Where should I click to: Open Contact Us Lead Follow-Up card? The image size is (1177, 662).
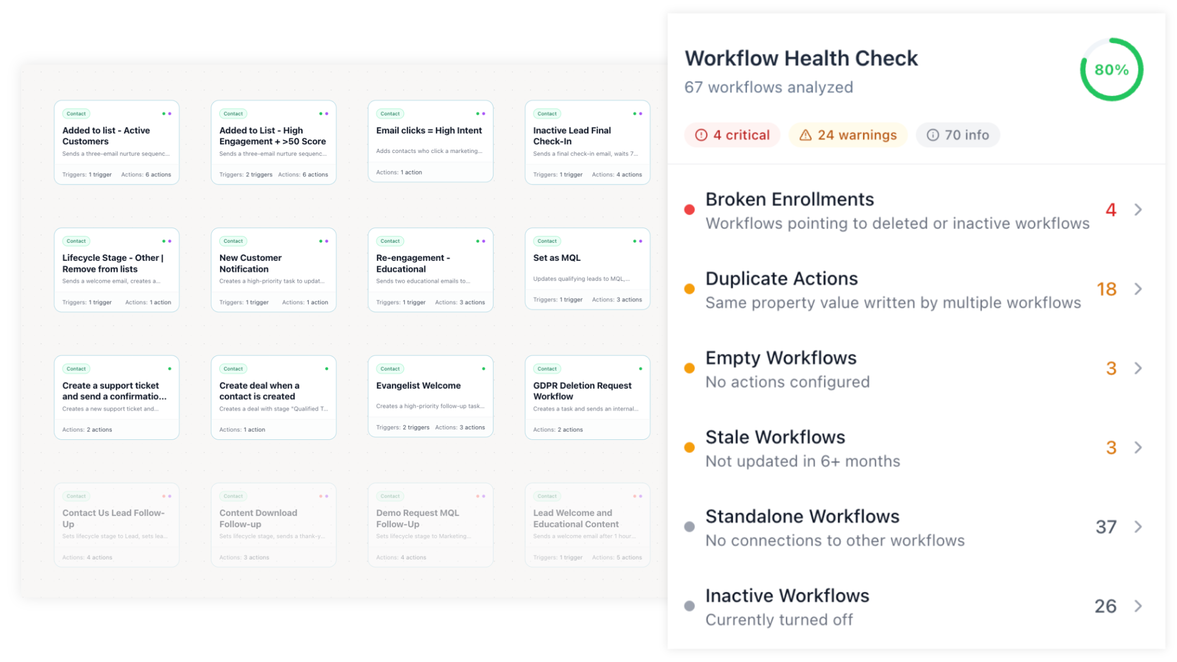[x=117, y=525]
